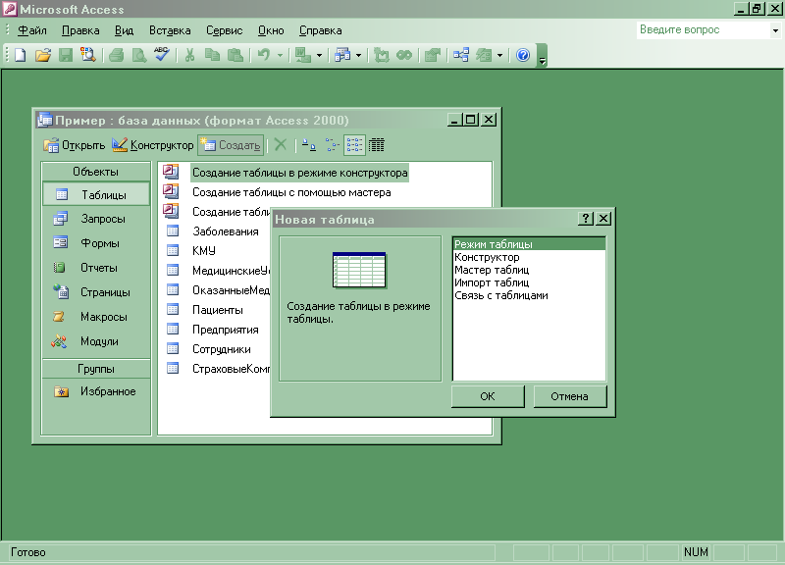Open Microsoft Access Help question icon
This screenshot has height=565, width=785.
[x=523, y=55]
